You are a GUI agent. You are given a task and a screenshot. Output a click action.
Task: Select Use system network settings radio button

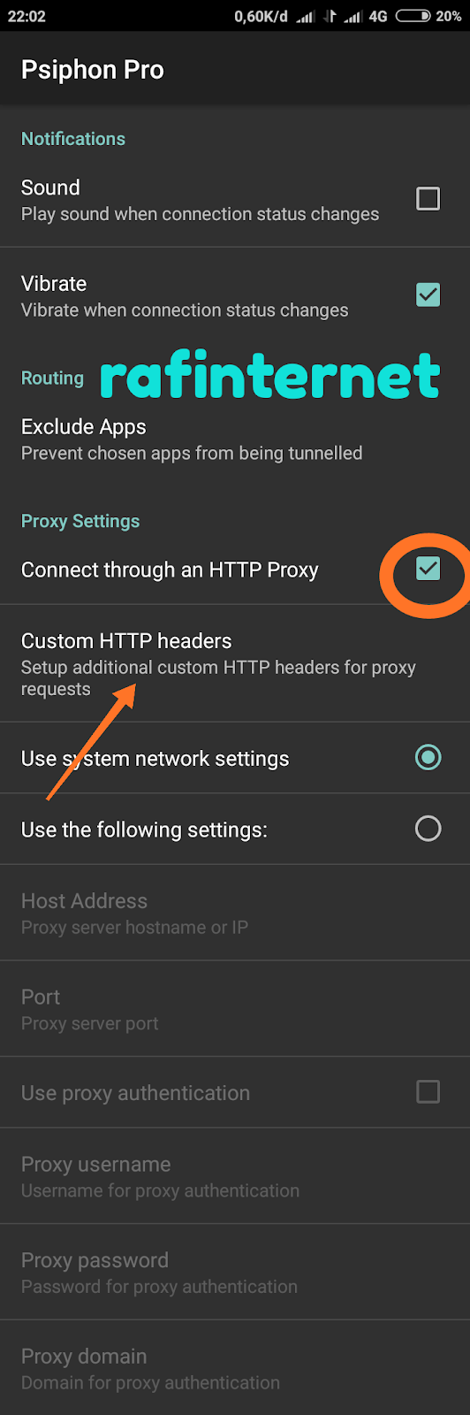[x=428, y=758]
